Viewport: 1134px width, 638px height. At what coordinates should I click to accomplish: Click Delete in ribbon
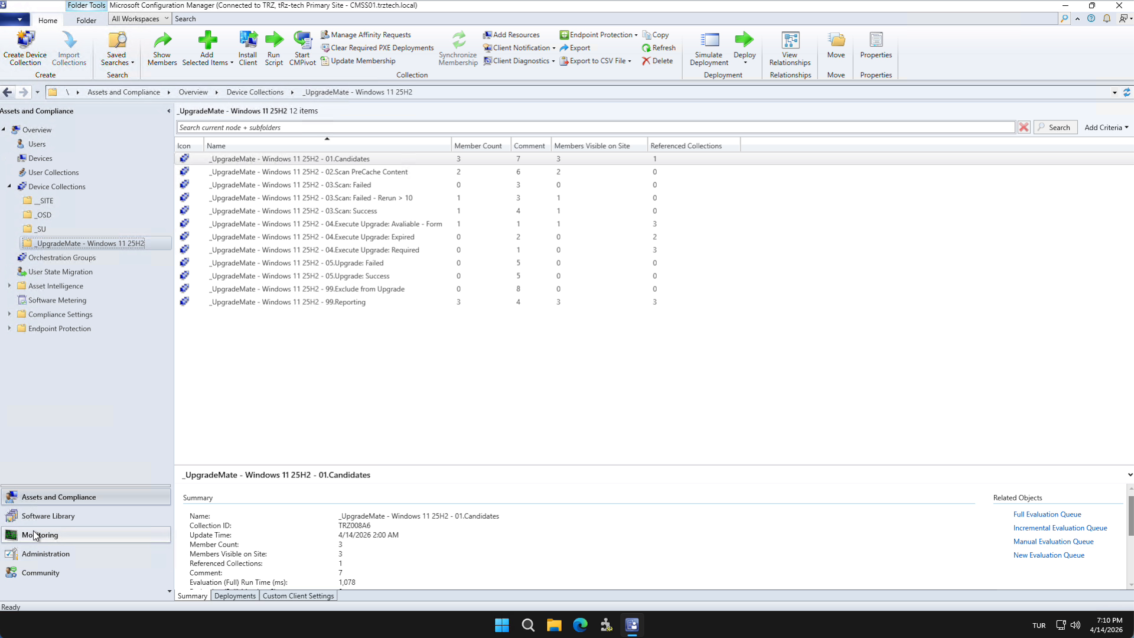[657, 61]
